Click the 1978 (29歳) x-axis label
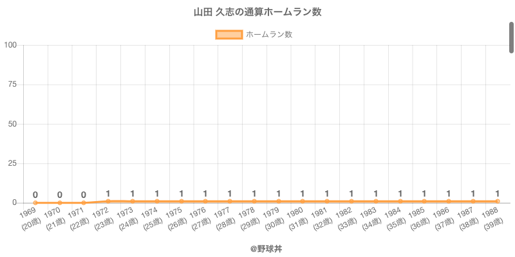The height and width of the screenshot is (257, 515). [x=245, y=218]
